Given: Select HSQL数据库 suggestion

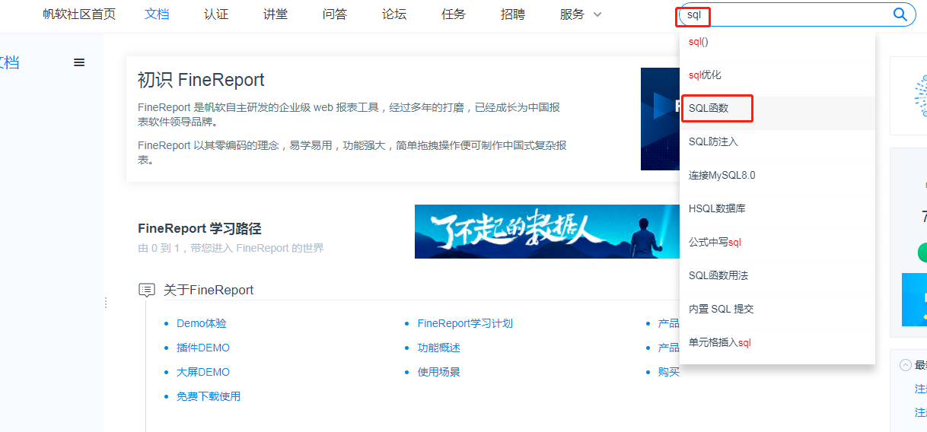Looking at the screenshot, I should point(777,208).
